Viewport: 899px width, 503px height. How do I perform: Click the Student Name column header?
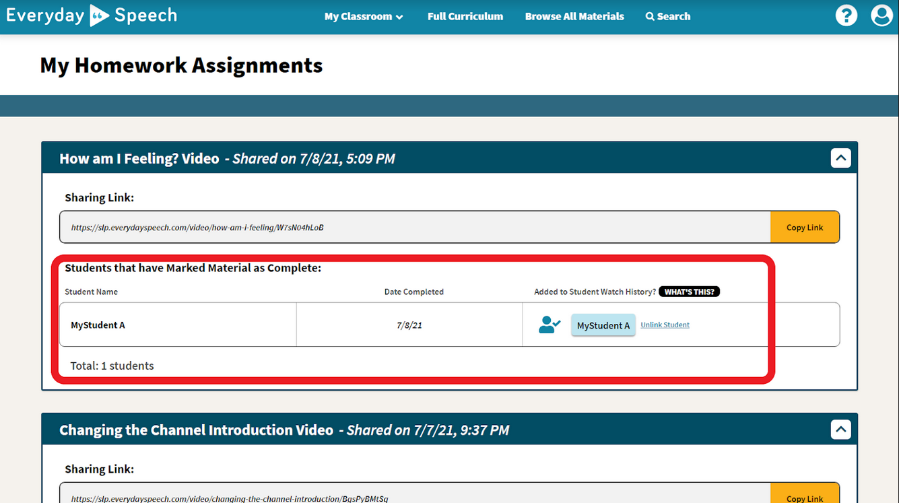[91, 292]
